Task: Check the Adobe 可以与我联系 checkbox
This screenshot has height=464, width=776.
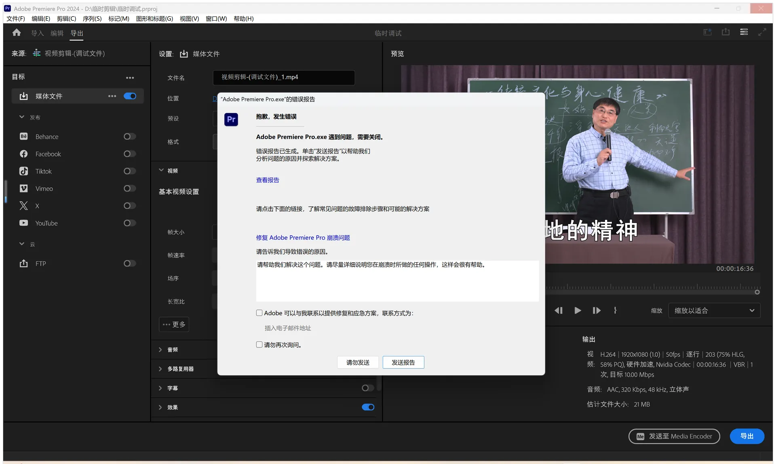Action: (259, 313)
